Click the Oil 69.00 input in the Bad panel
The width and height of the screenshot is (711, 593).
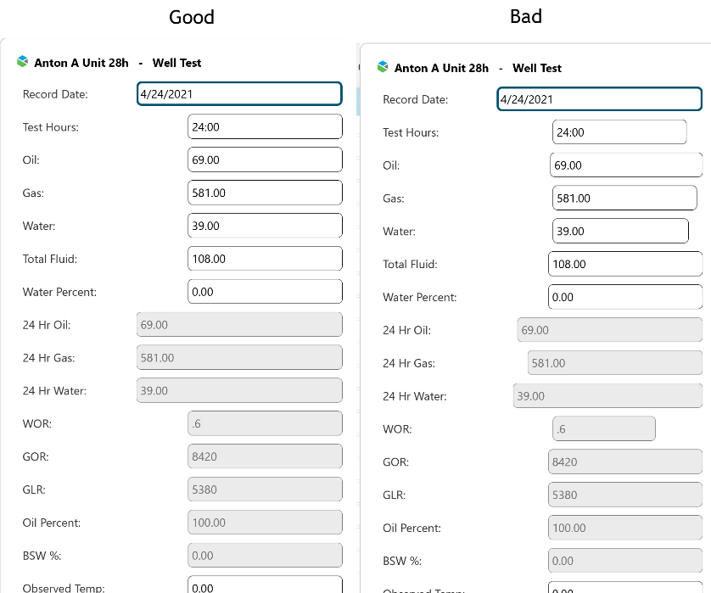click(626, 165)
